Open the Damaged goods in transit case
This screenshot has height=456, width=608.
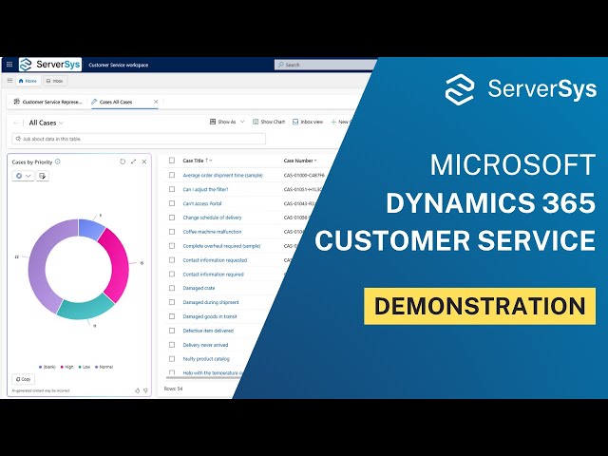tap(210, 316)
